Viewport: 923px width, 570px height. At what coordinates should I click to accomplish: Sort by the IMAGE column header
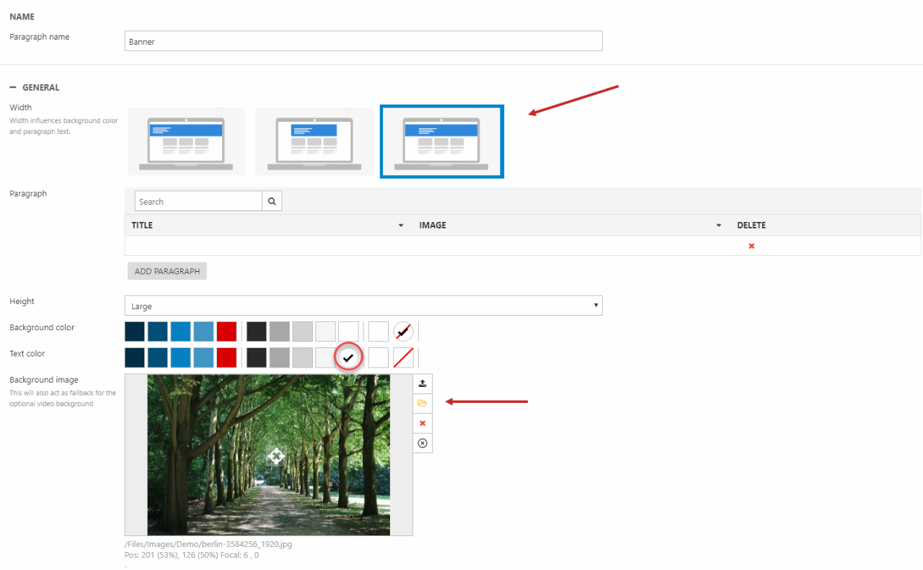433,226
